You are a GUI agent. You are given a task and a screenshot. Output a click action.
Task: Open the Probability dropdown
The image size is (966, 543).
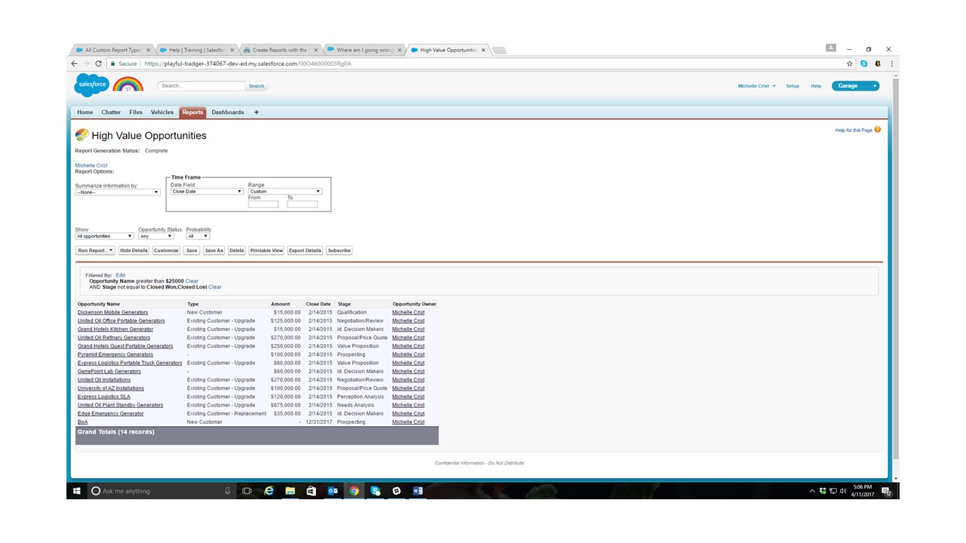(198, 236)
